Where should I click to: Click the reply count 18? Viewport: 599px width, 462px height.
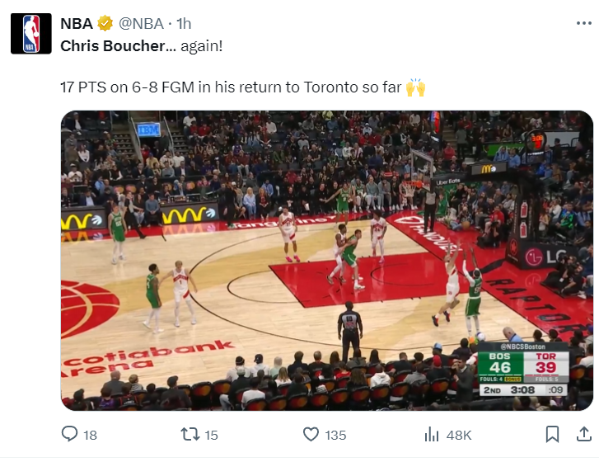tap(90, 435)
